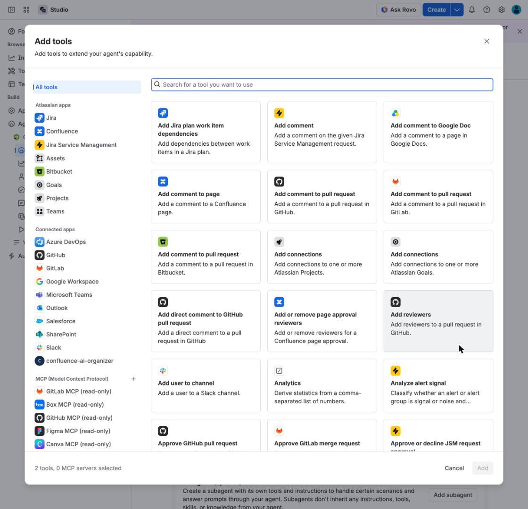Select the Add user to channel tool

pos(206,385)
